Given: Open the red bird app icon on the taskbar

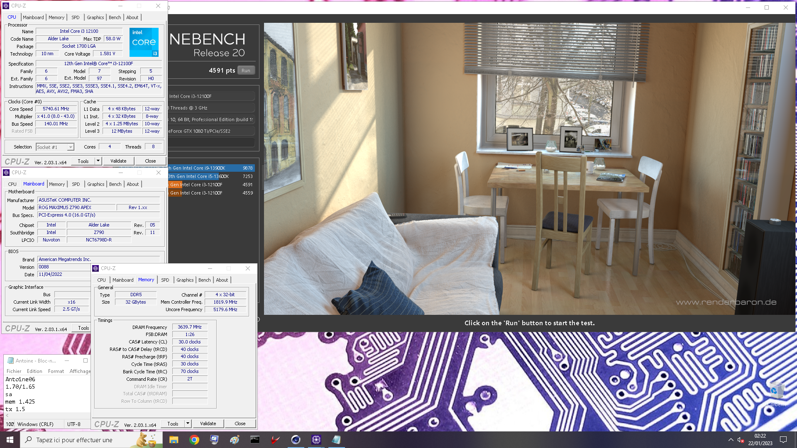Looking at the screenshot, I should point(275,440).
